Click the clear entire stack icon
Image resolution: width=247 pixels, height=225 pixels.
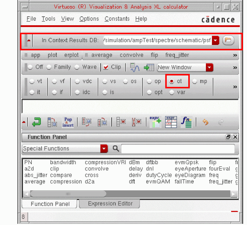click(136, 122)
